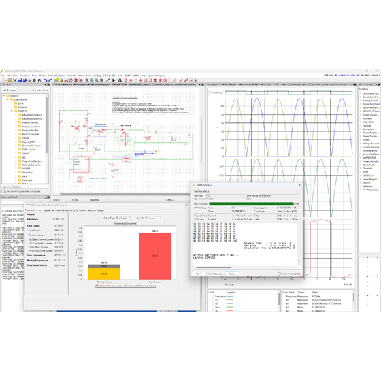Click the first zoom magnifier toolbar icon
Image resolution: width=381 pixels, height=381 pixels.
87,80
